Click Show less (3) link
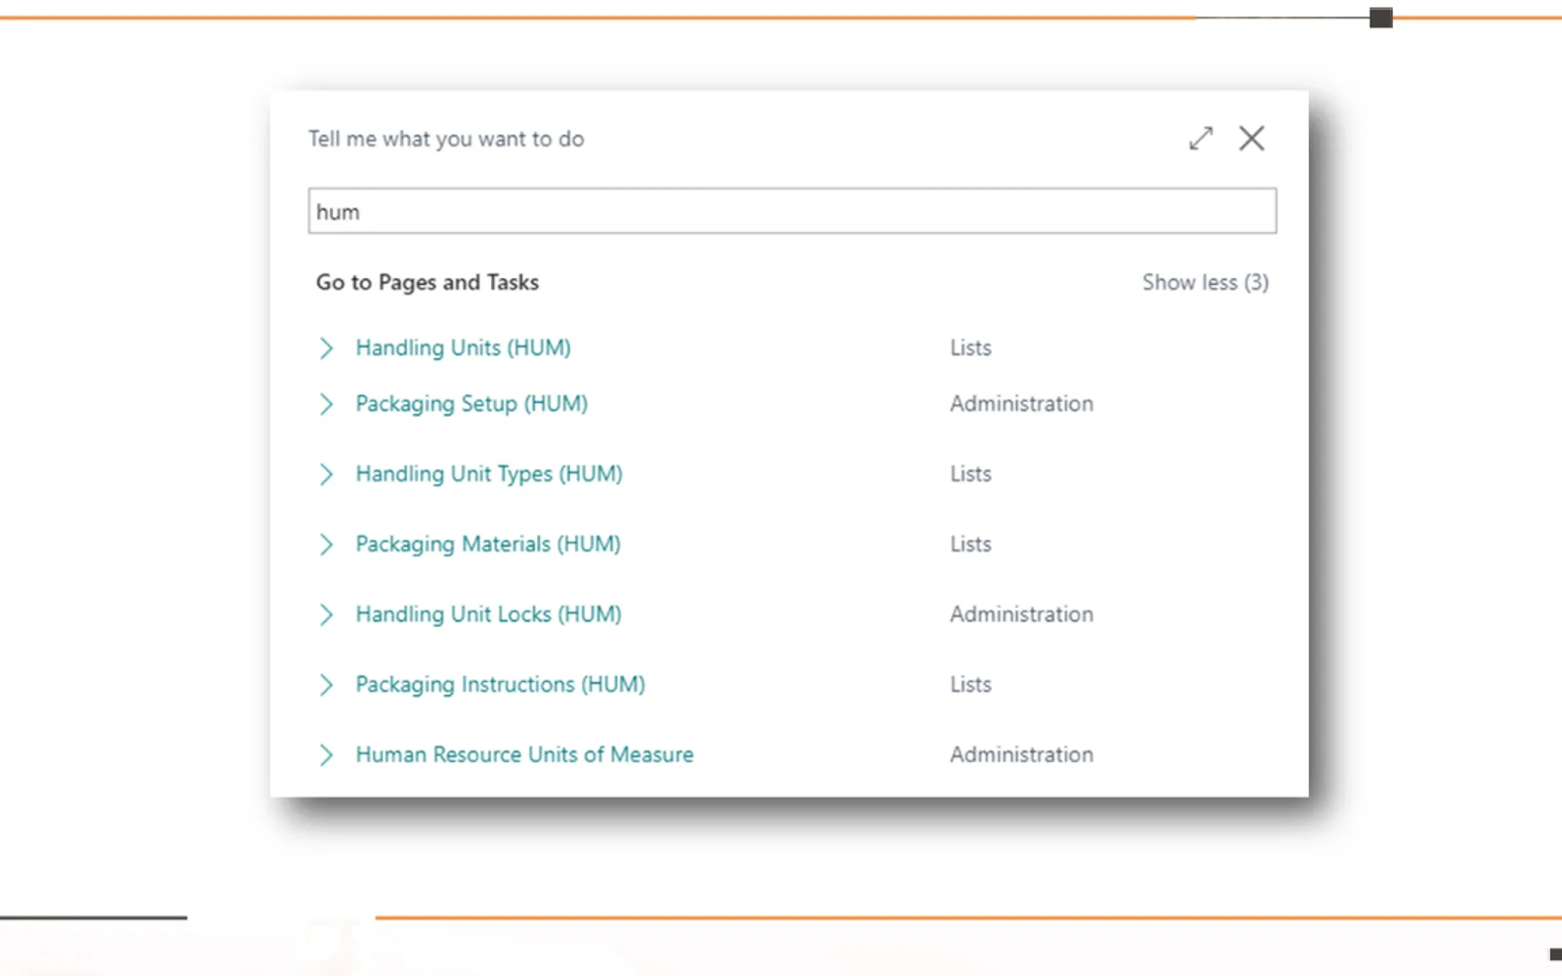Screen dimensions: 1562x976 [x=1206, y=282]
